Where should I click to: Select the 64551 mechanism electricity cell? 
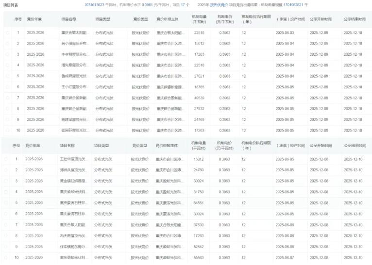tap(199, 203)
